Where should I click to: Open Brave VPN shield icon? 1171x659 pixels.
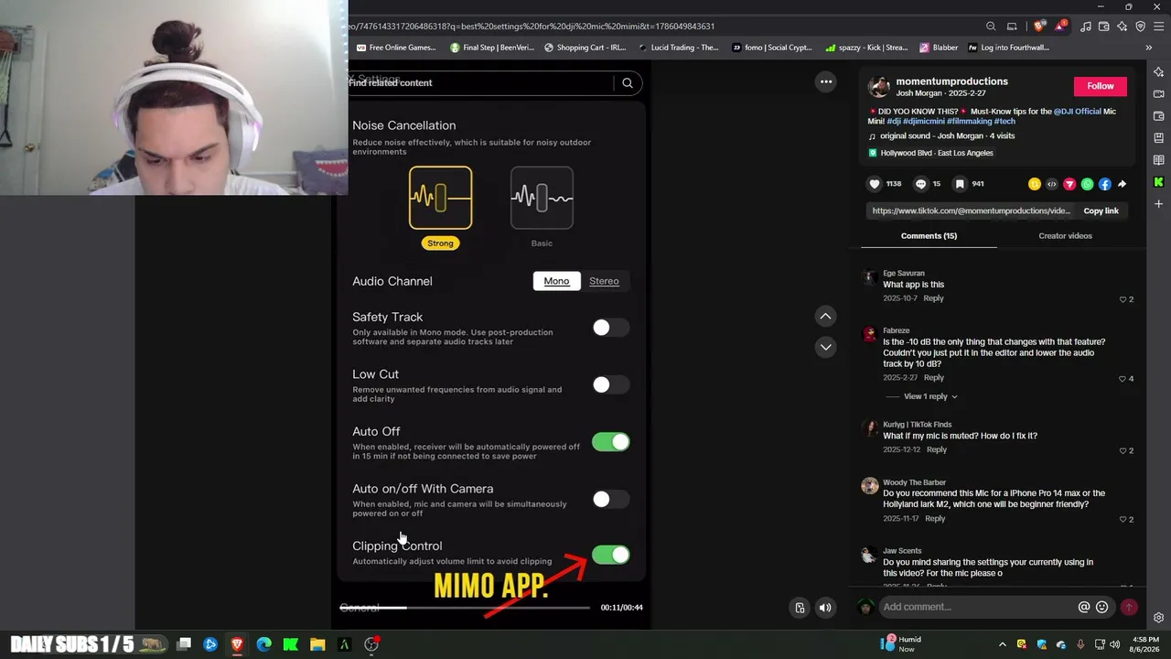click(x=1140, y=27)
